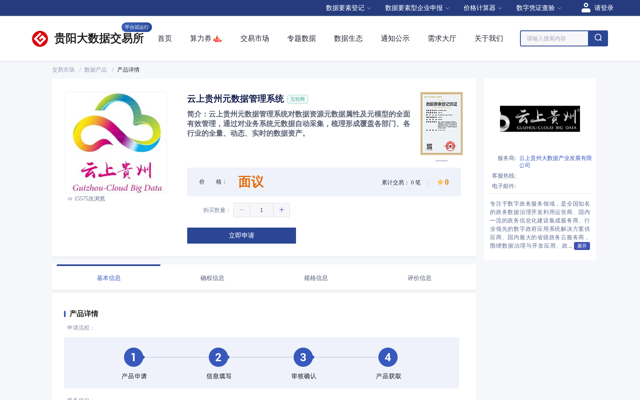Click the 电子邮件 label
The width and height of the screenshot is (640, 400).
(504, 186)
